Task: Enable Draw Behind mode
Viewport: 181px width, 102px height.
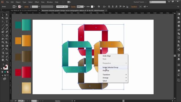Action: coord(5,75)
